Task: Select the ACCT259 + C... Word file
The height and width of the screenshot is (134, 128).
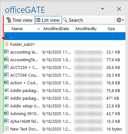Action: 65,67
